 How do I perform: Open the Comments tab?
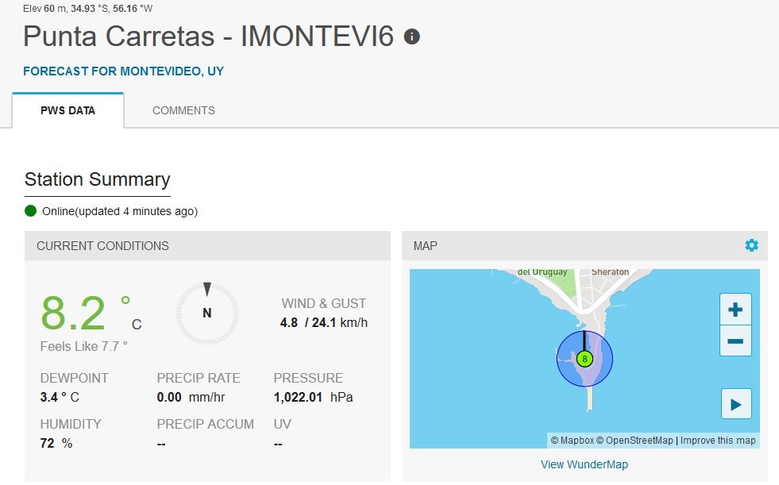[183, 110]
